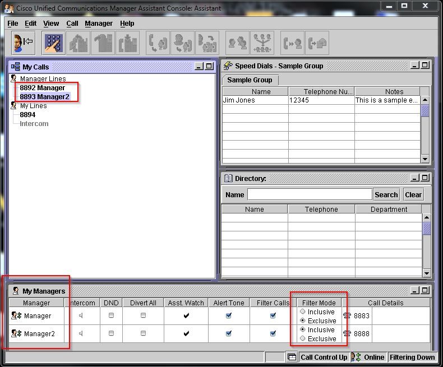Collapse the Manager Lines tree node
The width and height of the screenshot is (443, 367).
pos(13,78)
